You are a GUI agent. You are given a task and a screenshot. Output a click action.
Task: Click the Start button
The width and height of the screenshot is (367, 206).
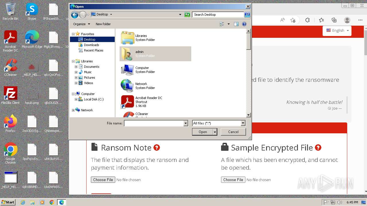tap(8, 202)
